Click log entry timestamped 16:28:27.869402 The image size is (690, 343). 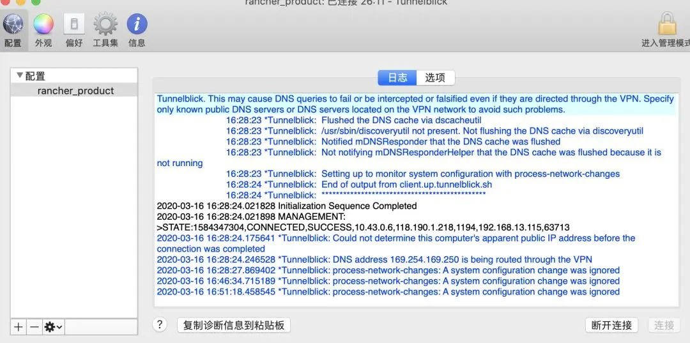pos(388,270)
